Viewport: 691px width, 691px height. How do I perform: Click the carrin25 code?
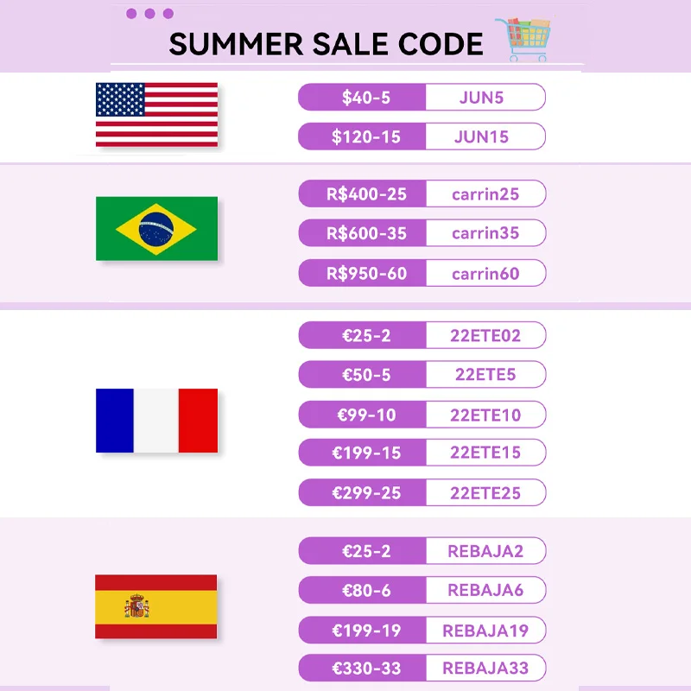[x=485, y=194]
